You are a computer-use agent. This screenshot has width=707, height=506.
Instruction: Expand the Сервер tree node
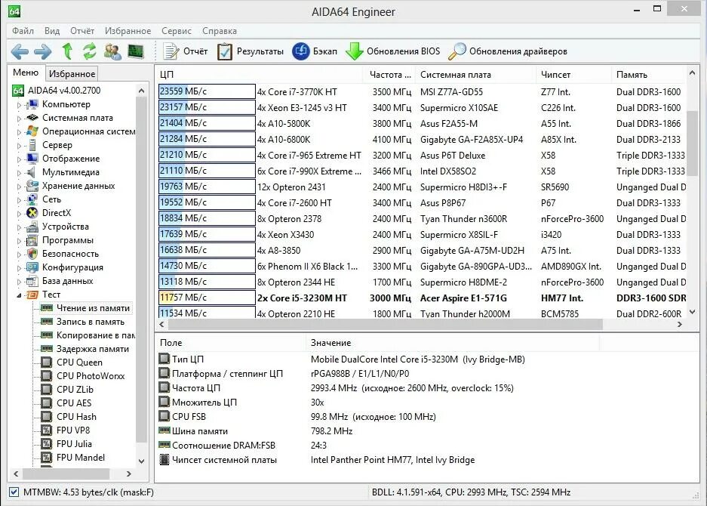pos(19,145)
